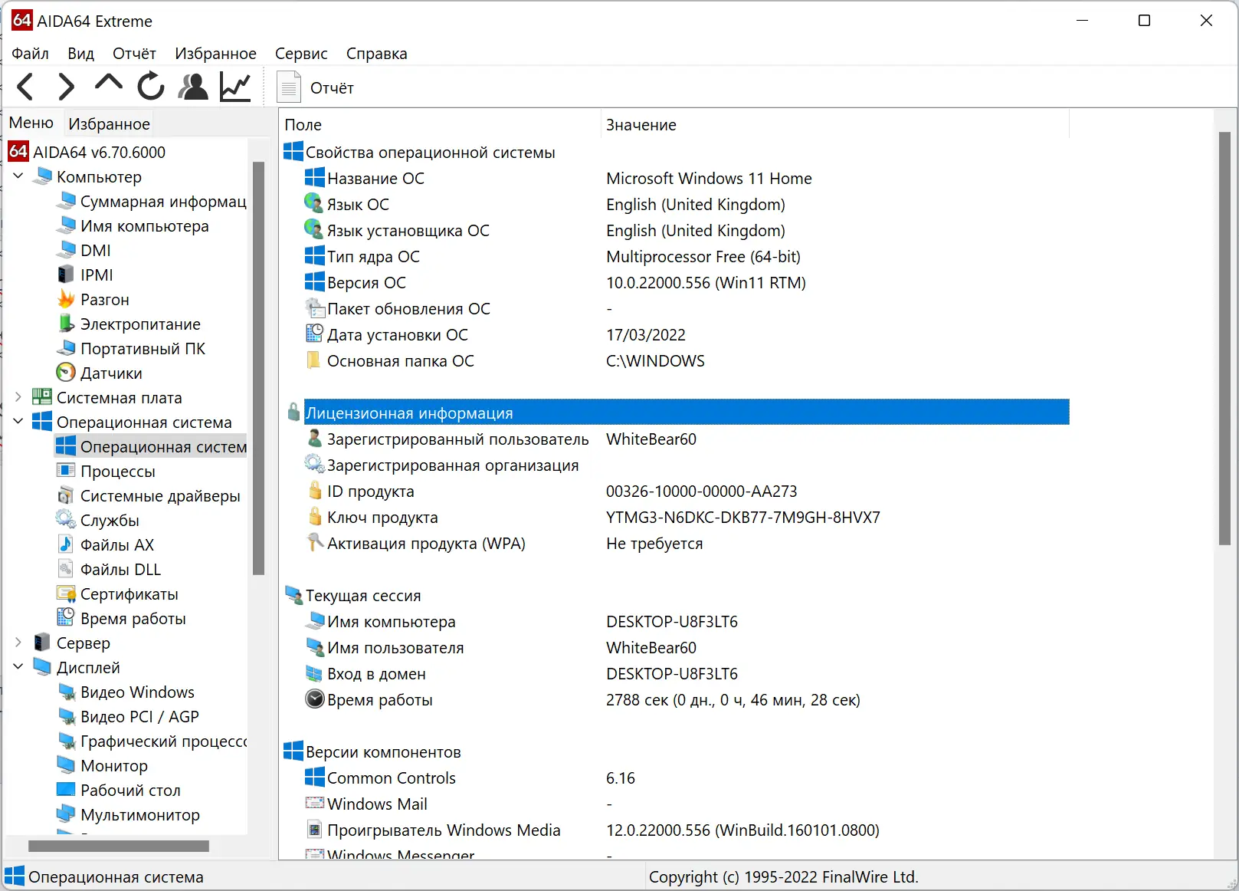
Task: Collapse the Операционная система tree node
Action: point(17,422)
